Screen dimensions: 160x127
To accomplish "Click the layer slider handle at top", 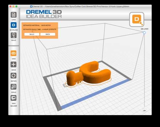I will (x=144, y=33).
